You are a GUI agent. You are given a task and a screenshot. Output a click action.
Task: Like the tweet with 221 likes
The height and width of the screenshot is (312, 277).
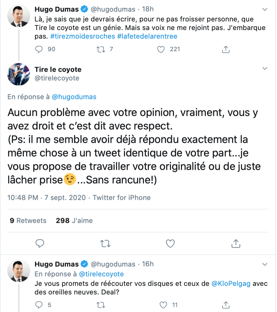tap(161, 49)
